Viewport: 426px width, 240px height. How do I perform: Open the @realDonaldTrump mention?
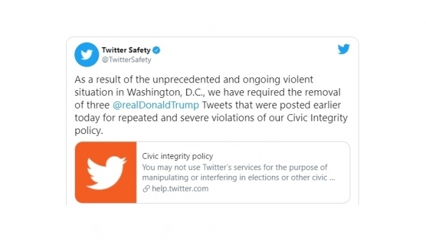156,105
